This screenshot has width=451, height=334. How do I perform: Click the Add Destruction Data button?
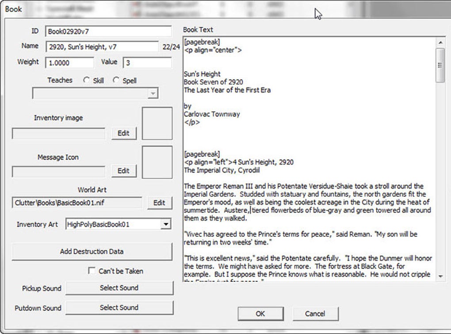[92, 251]
